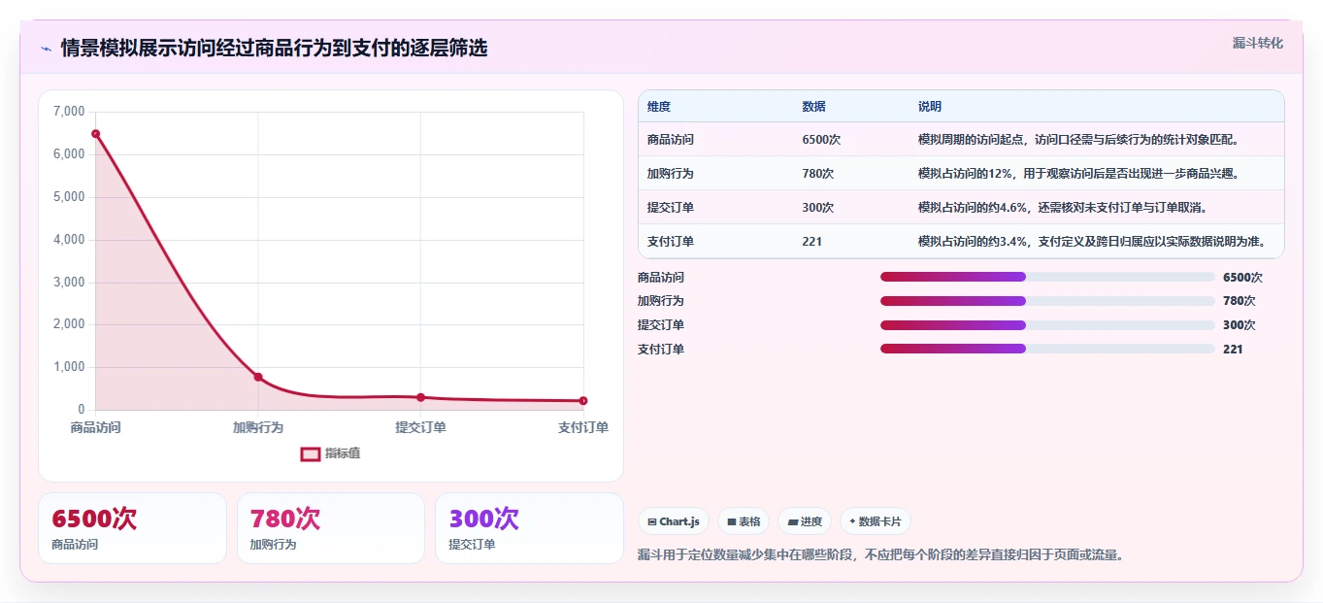
Task: Click the lightning icon beside the title
Action: tap(46, 48)
